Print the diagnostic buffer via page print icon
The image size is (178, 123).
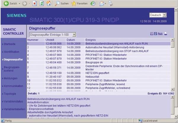point(166,34)
